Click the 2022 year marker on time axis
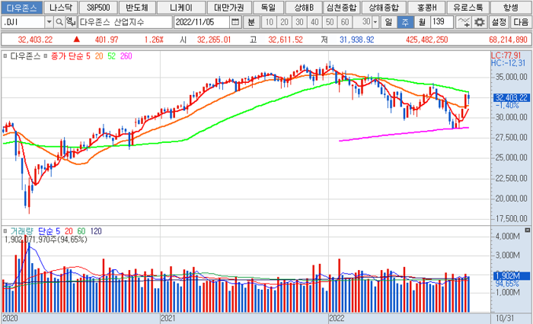533x324 pixels. pyautogui.click(x=337, y=318)
